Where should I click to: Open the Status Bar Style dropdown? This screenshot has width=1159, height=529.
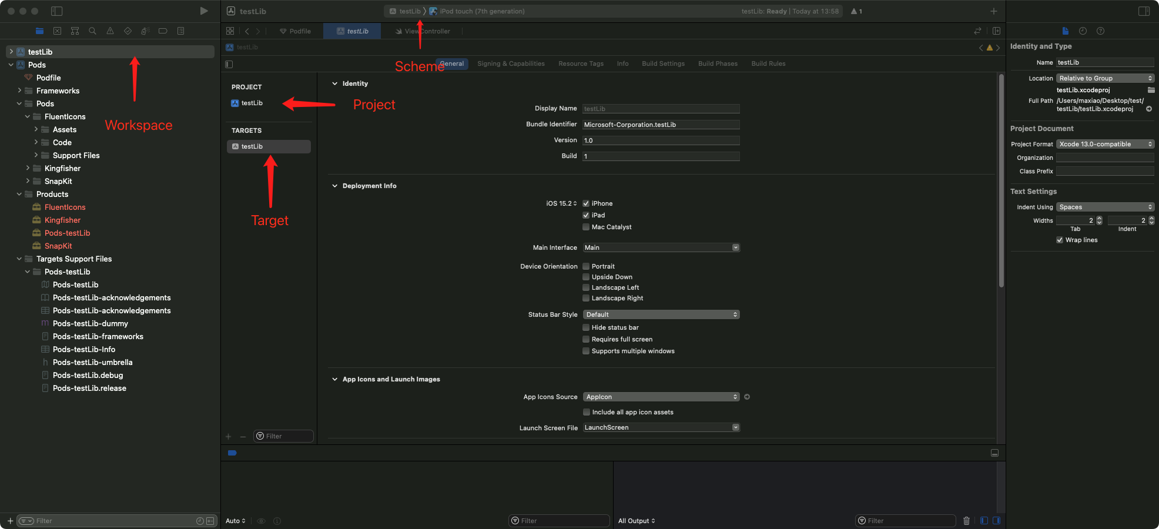661,314
